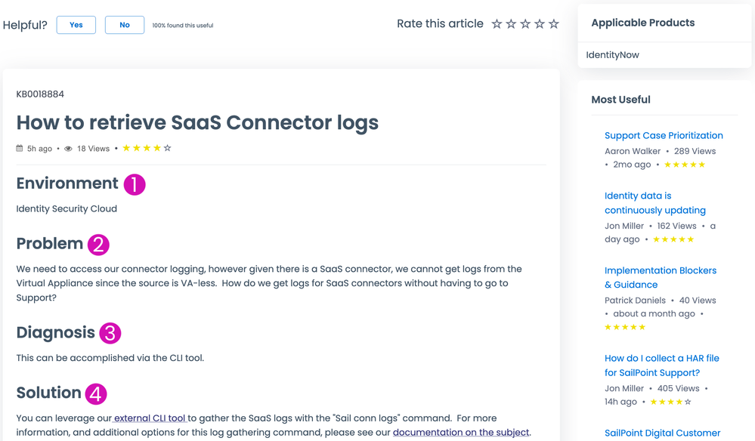Image resolution: width=755 pixels, height=441 pixels.
Task: Click the eye views icon
Action: tap(68, 149)
